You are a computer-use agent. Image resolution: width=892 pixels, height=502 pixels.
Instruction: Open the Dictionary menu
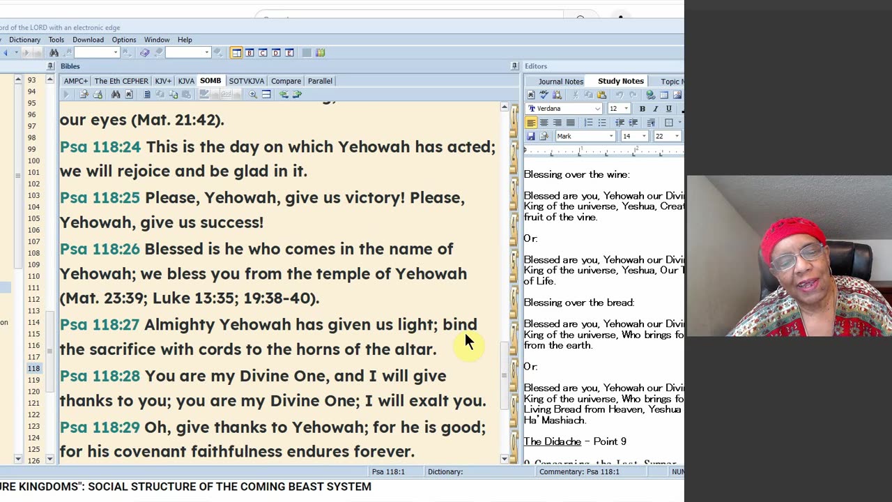[24, 40]
